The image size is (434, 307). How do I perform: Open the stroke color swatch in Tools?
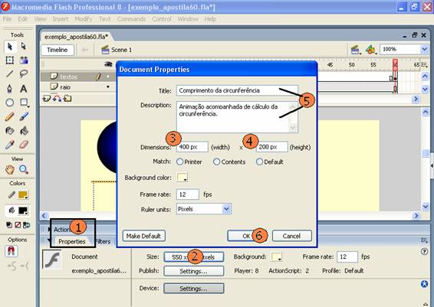click(23, 195)
